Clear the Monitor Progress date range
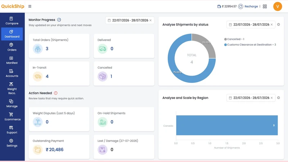 150,21
